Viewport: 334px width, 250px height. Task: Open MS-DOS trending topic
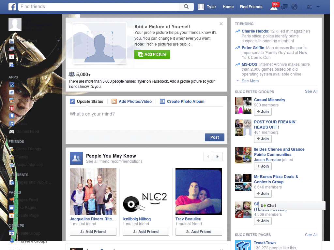tap(250, 64)
